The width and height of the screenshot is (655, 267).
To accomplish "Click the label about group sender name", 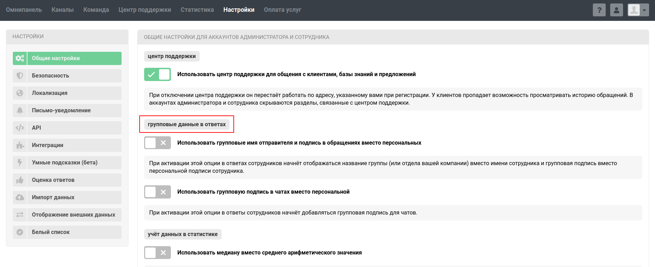I will click(299, 143).
